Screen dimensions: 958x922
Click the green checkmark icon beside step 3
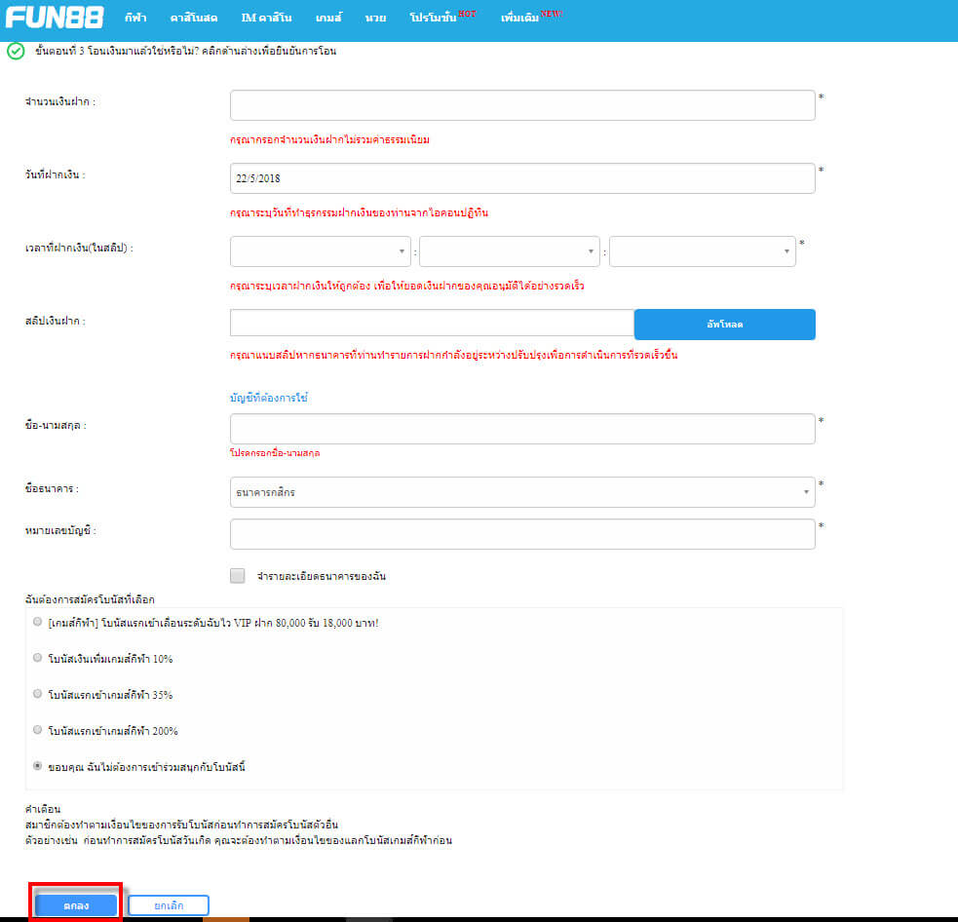[x=15, y=51]
